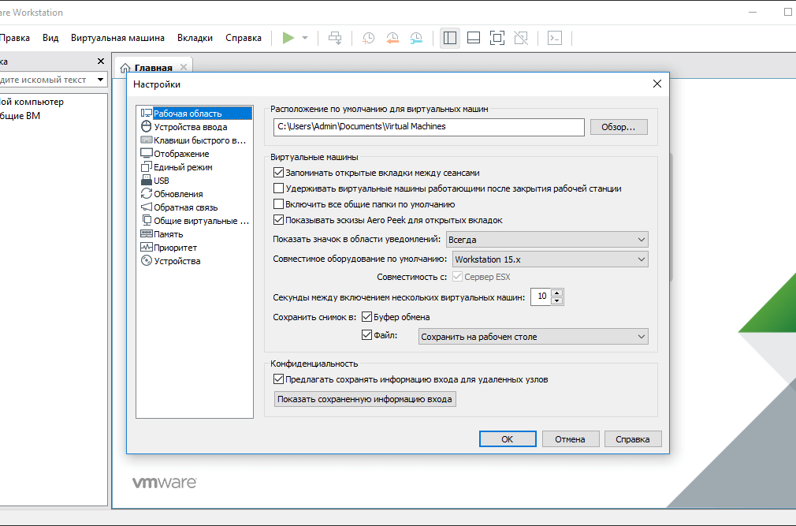The image size is (796, 526).
Task: Open the power options dropdown arrow beside play
Action: (x=305, y=38)
